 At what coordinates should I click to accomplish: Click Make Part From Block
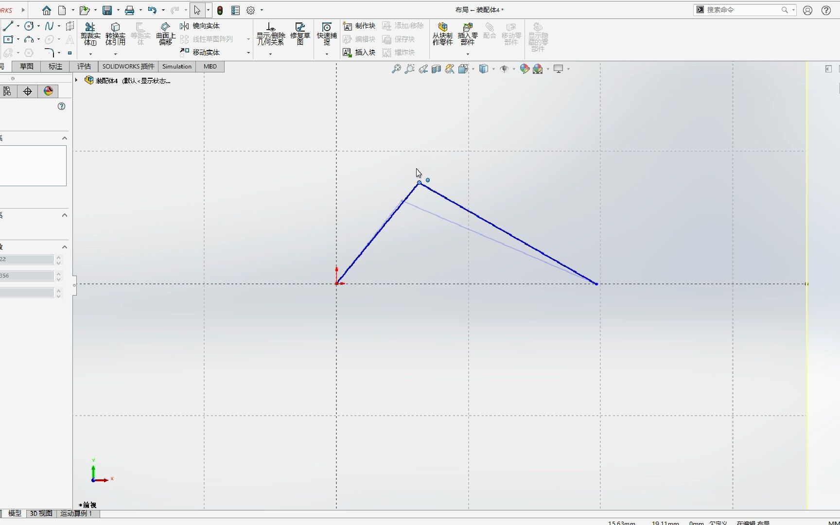(442, 34)
